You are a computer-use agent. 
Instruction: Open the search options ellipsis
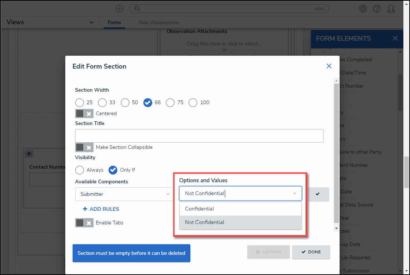click(319, 9)
